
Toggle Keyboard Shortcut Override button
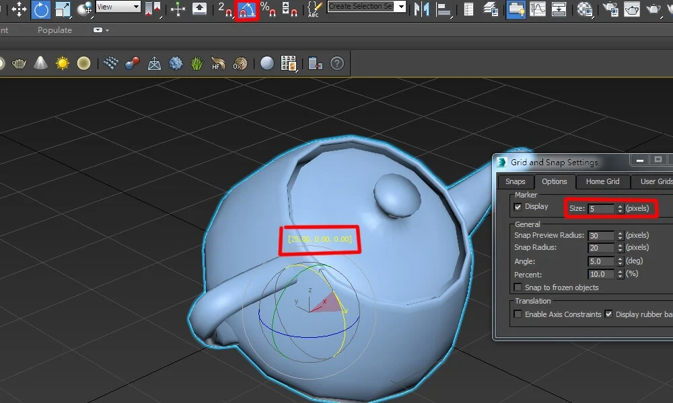[199, 9]
